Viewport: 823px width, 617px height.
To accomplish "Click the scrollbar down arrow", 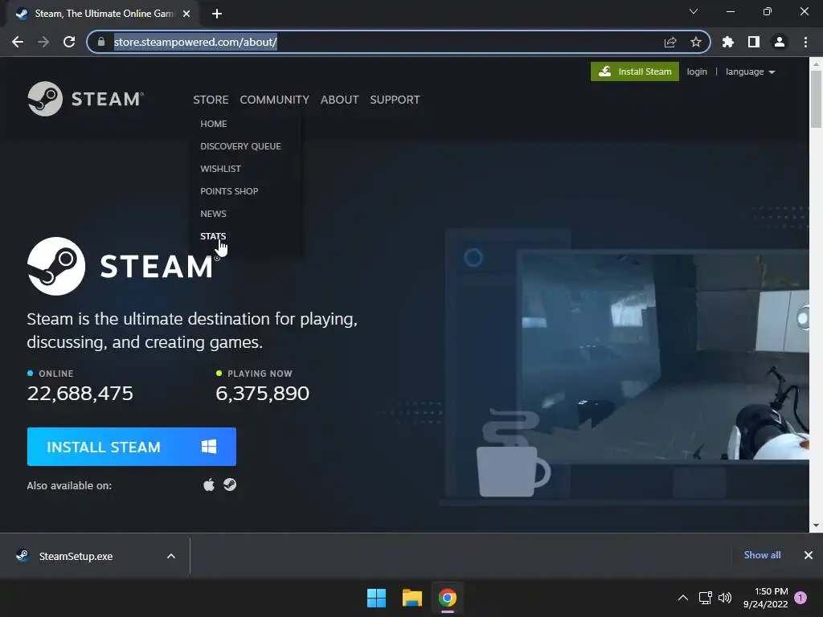I will click(816, 525).
